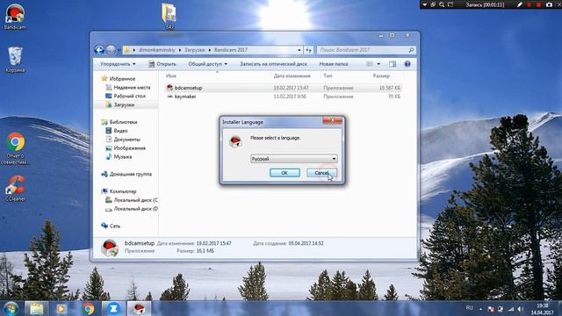Open the recording toolbar dropdown arrow

click(425, 4)
